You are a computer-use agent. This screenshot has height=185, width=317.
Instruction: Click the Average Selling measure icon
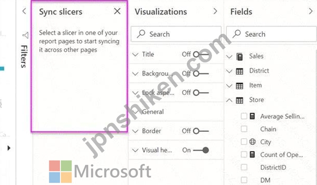tap(252, 116)
